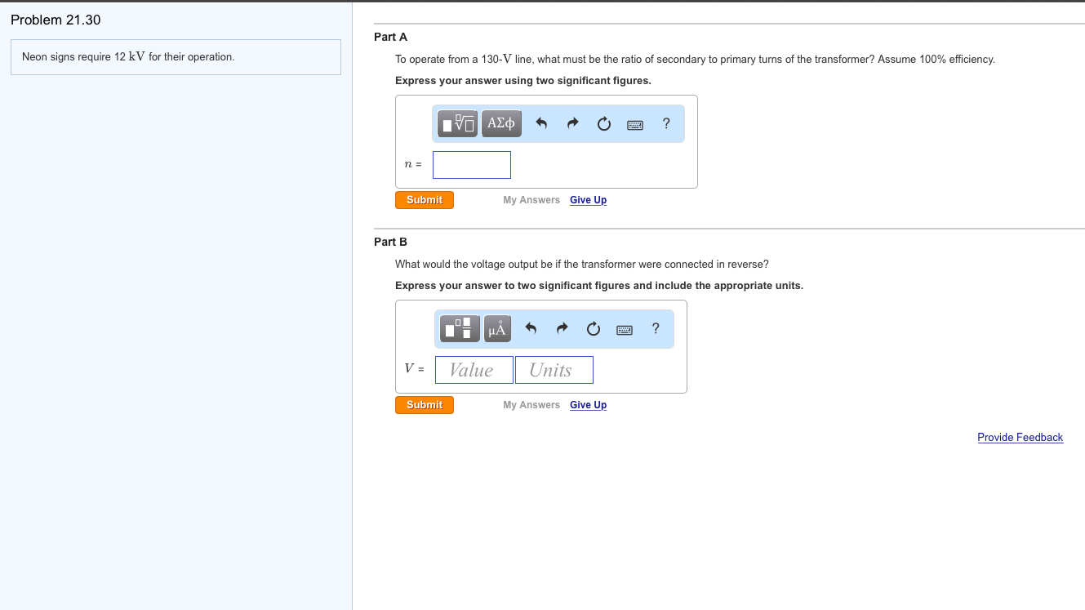Click the Problem 21.30 title

[56, 20]
